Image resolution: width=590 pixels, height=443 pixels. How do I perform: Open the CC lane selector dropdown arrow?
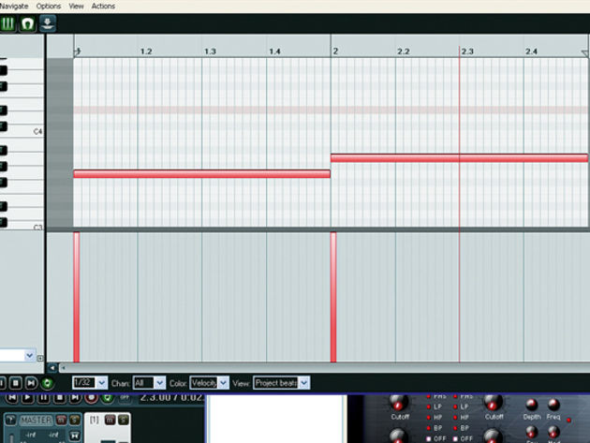(x=29, y=355)
